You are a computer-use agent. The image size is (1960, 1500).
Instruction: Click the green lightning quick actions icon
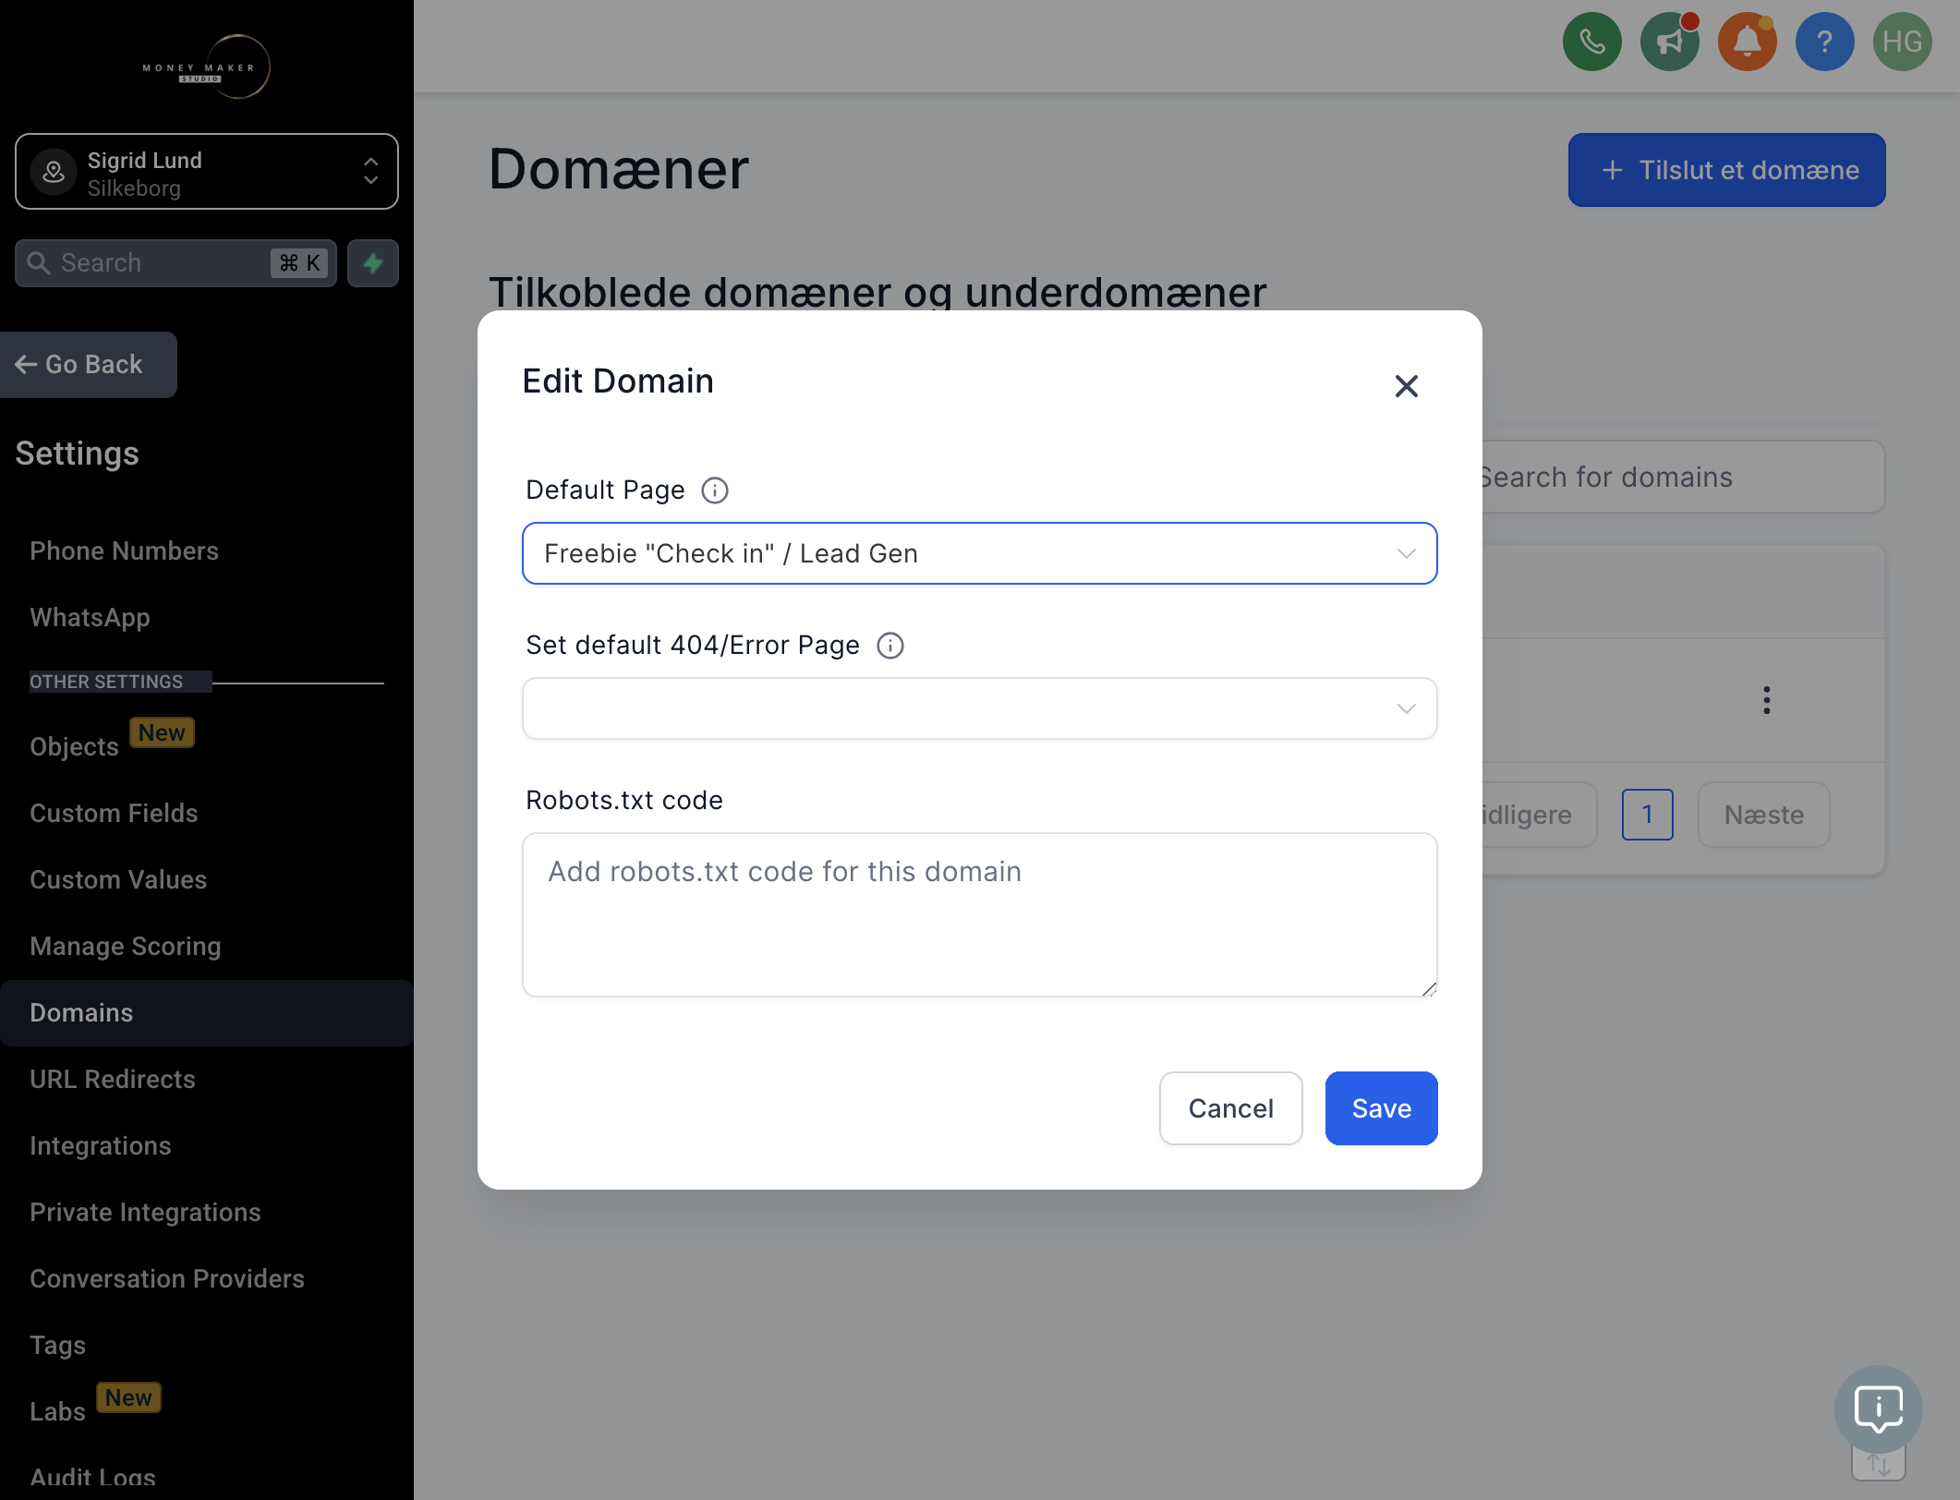373,263
